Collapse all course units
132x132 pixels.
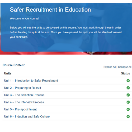[x=125, y=67]
